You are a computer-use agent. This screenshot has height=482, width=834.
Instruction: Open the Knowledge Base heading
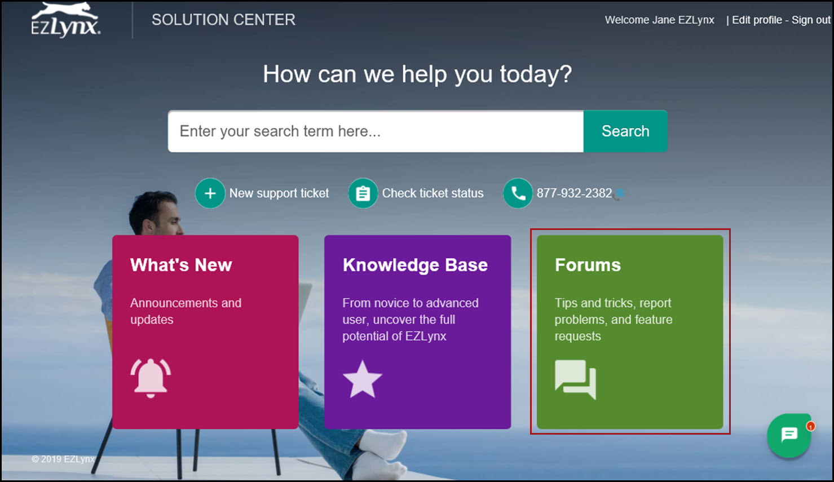point(415,265)
